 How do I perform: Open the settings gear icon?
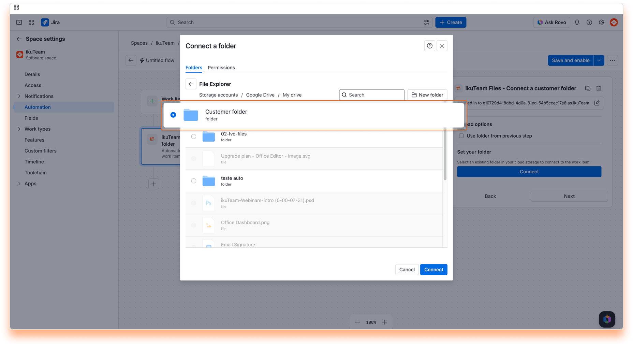602,22
